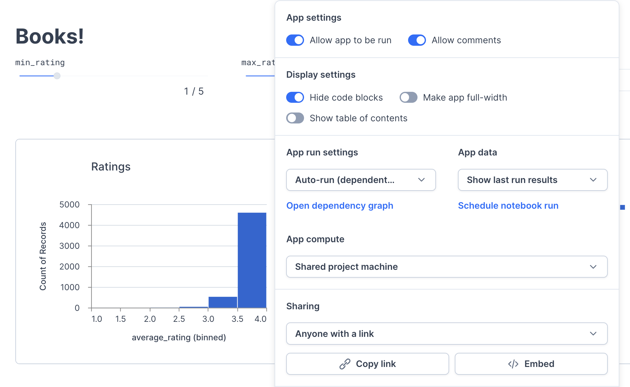The height and width of the screenshot is (387, 630).
Task: Click the Count of Records axis label
Action: coord(43,256)
